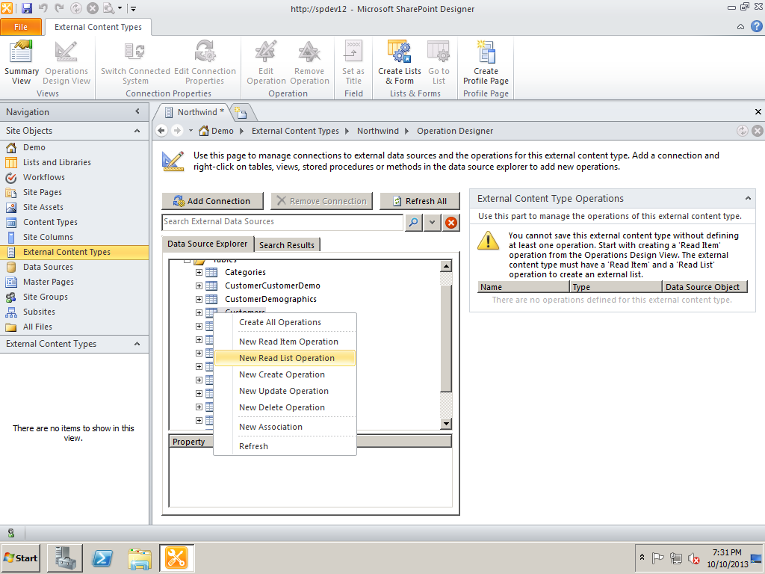Save using quick access disk icon

26,8
